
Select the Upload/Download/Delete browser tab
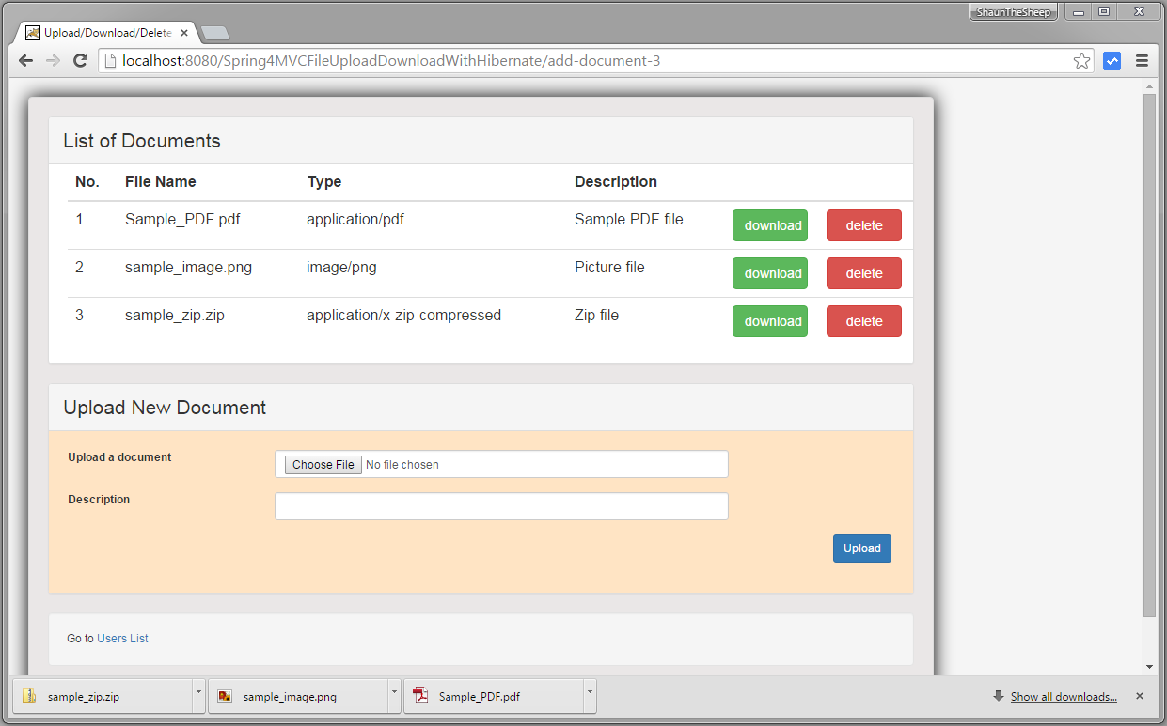(x=103, y=31)
